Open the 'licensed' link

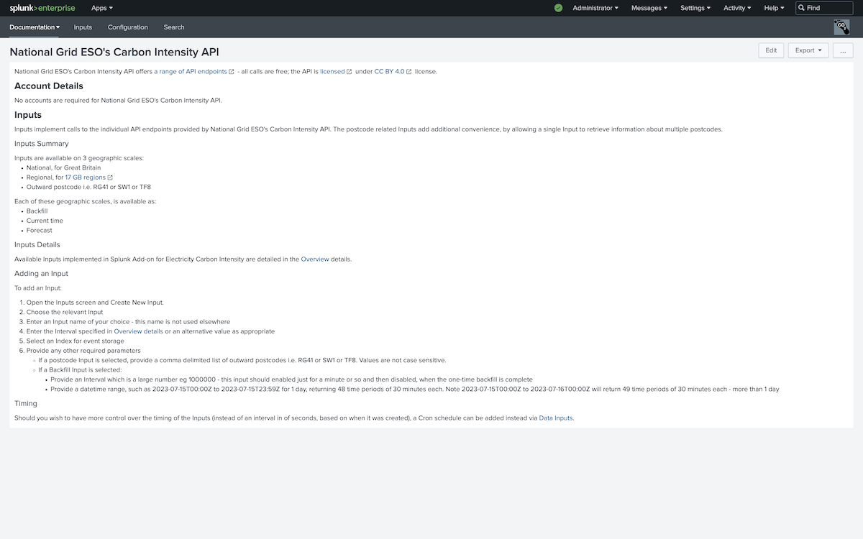[x=332, y=72]
